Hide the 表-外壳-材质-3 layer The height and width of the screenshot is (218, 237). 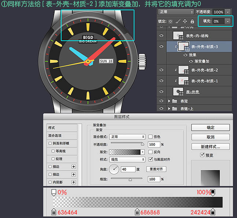coord(161,47)
